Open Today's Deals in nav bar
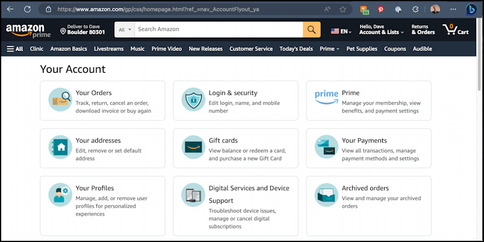This screenshot has height=242, width=484. click(x=296, y=49)
